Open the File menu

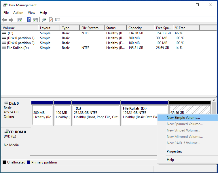point(6,13)
